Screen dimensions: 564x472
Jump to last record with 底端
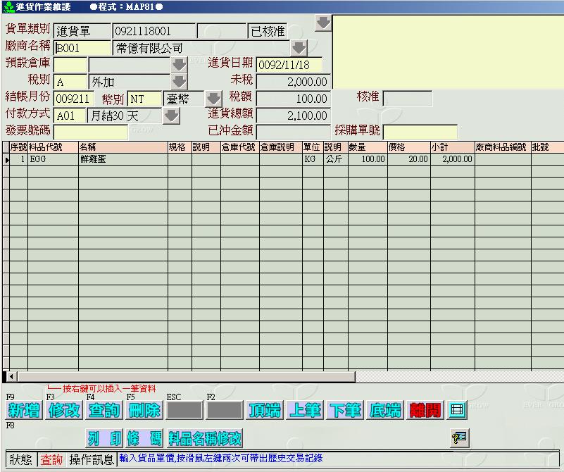[386, 411]
